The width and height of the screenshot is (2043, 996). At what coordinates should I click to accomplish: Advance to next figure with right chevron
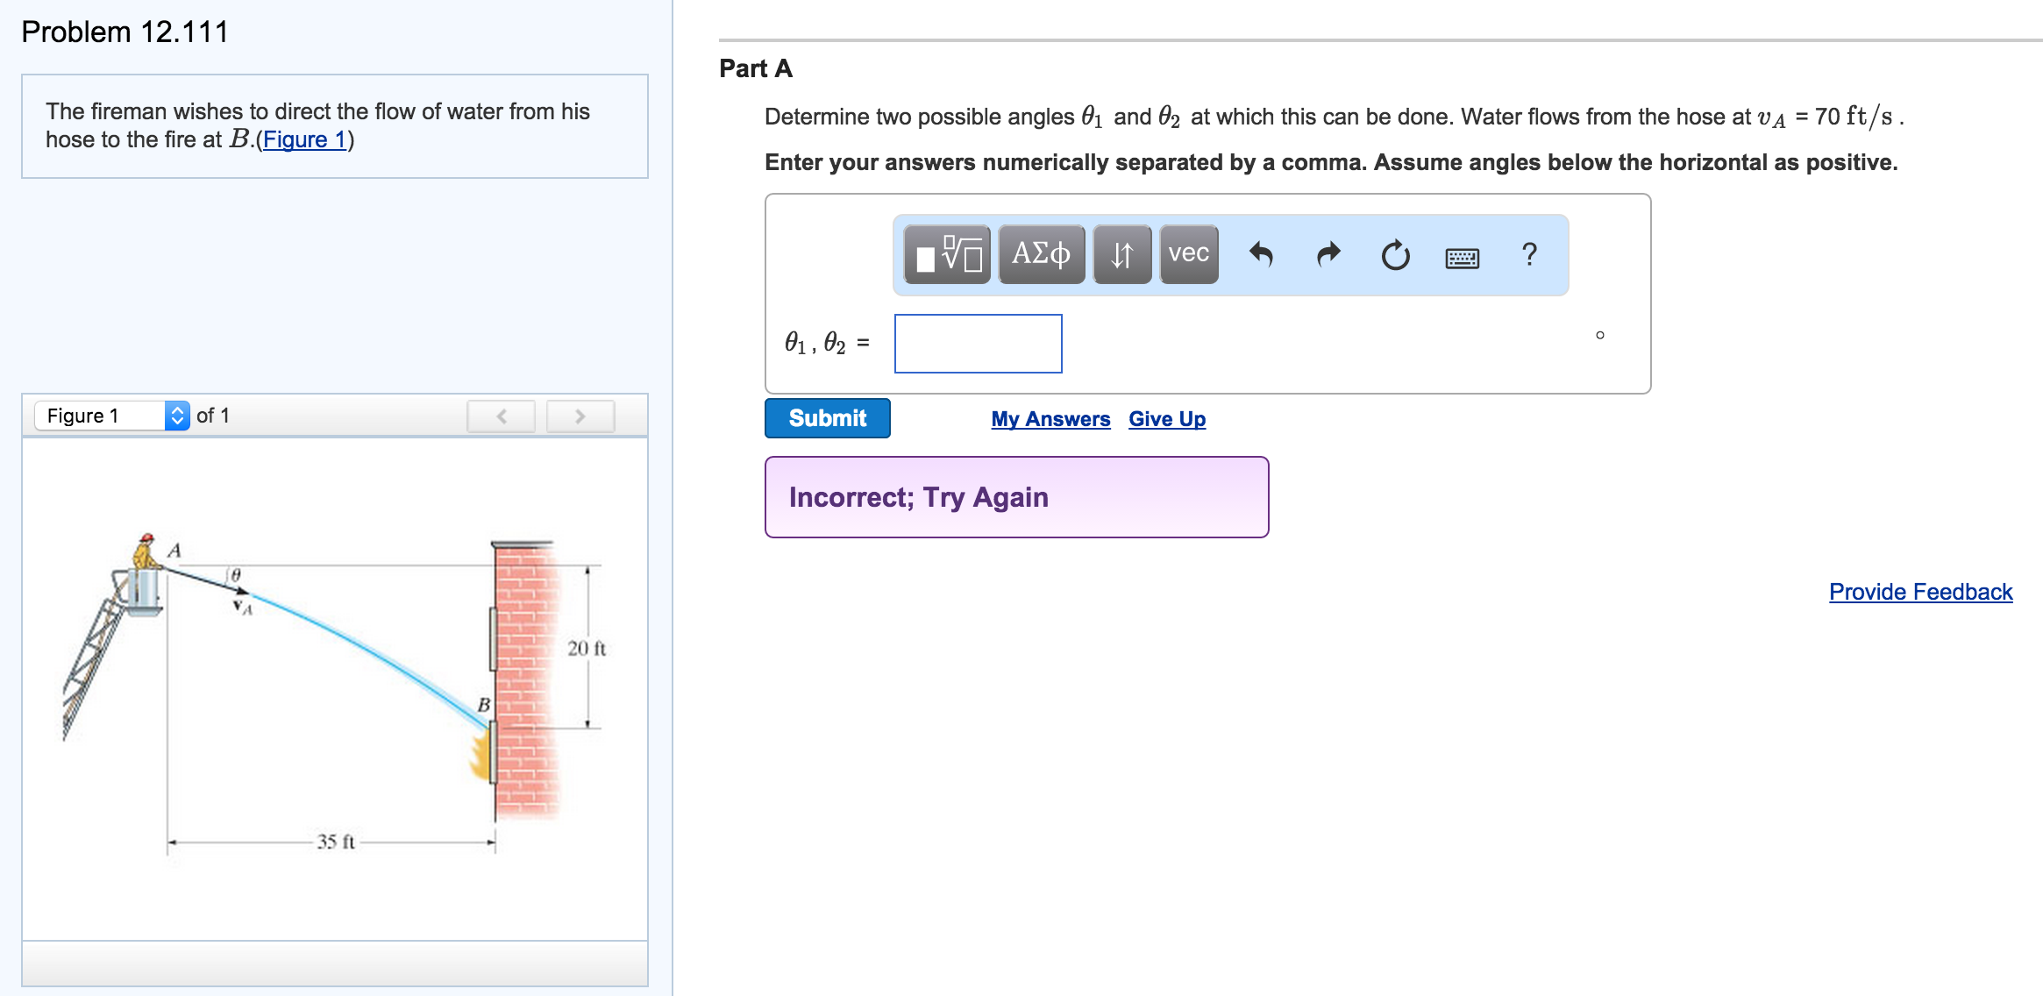point(580,416)
